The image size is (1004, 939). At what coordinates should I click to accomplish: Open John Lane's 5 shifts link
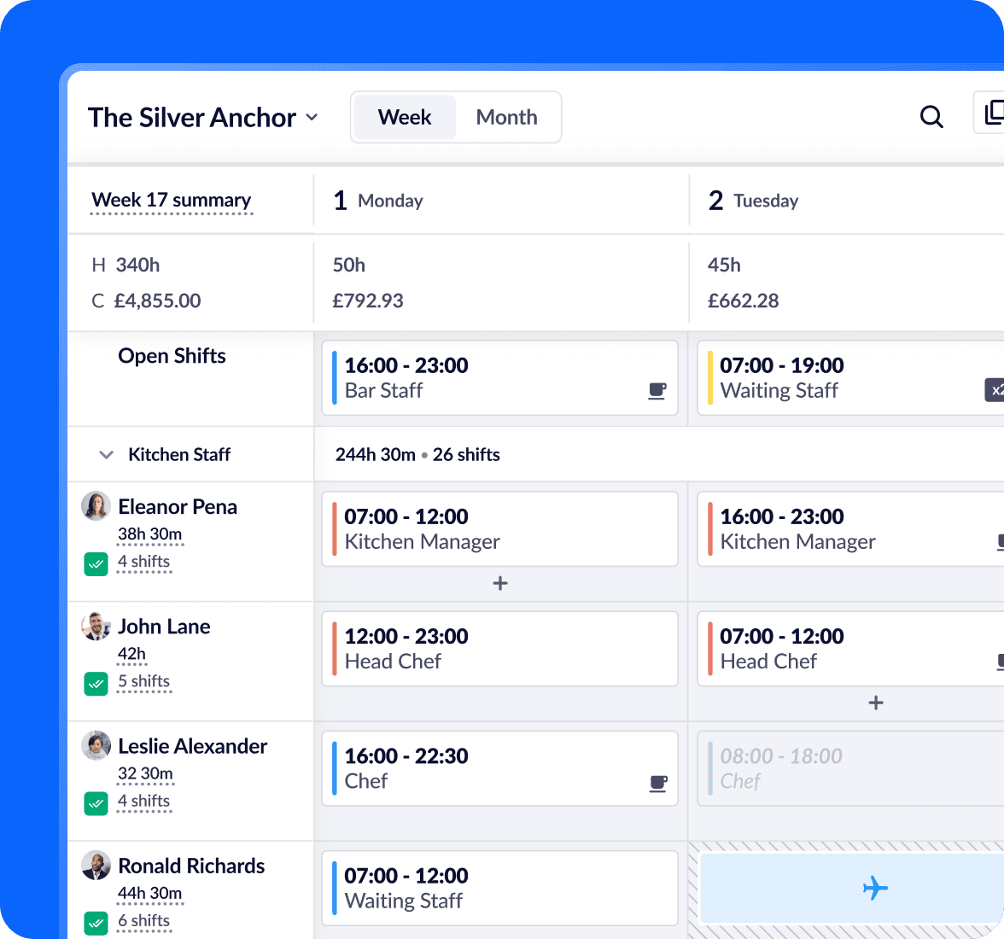click(143, 682)
